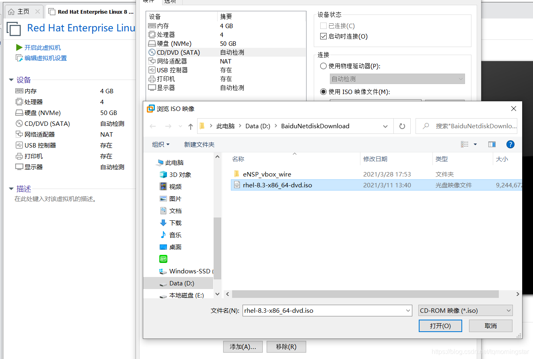Open CD-ROM 映像 (*.iso) file type dropdown
Image resolution: width=533 pixels, height=359 pixels.
pos(465,310)
